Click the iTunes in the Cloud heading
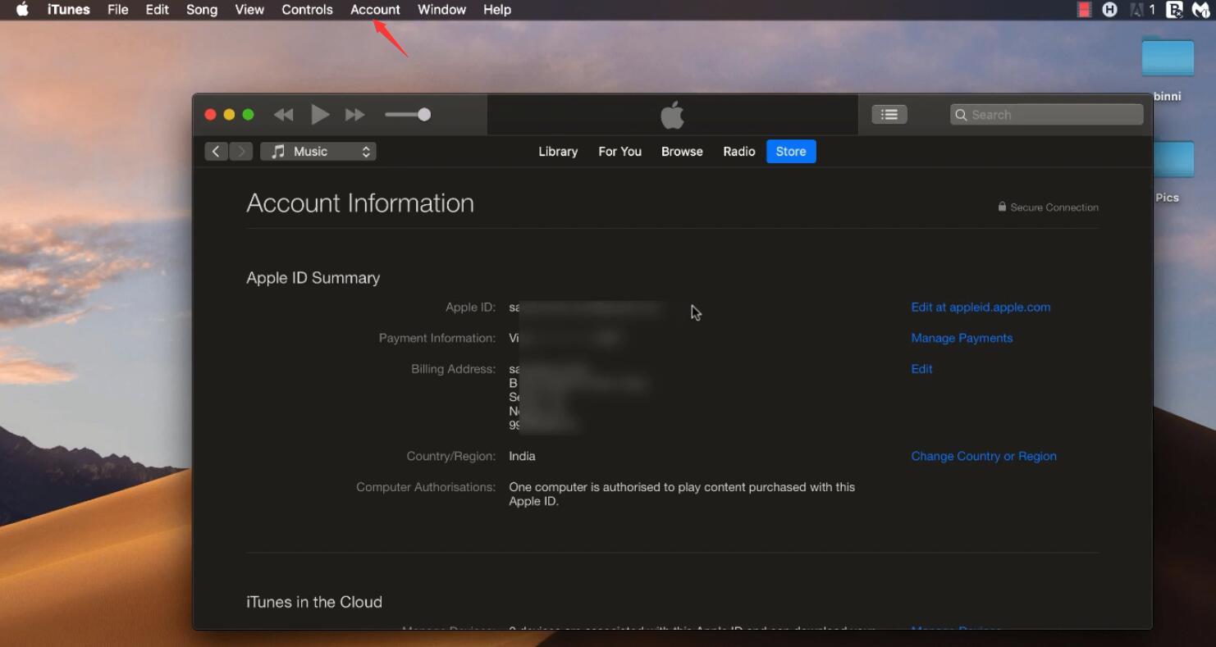The image size is (1216, 647). (314, 602)
